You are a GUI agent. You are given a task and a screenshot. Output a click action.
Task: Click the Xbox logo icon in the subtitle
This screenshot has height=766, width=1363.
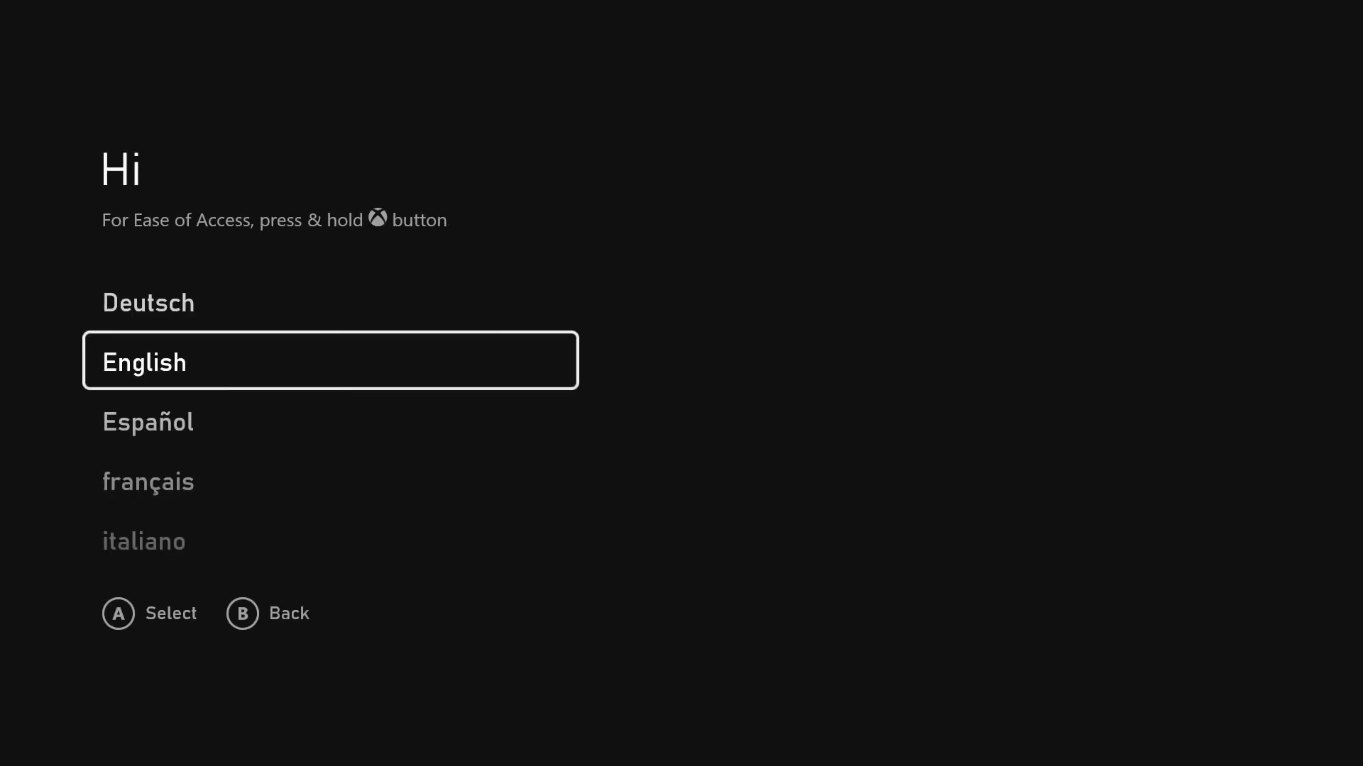378,218
